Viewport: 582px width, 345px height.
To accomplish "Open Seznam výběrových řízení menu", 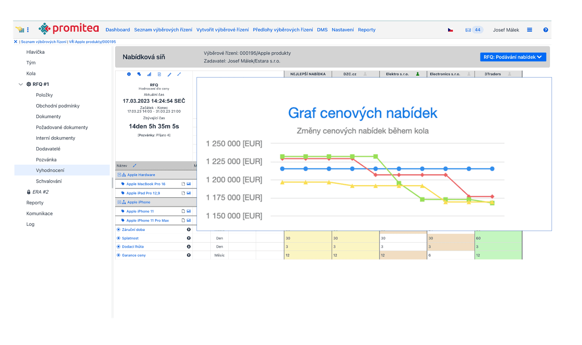I will tap(163, 30).
